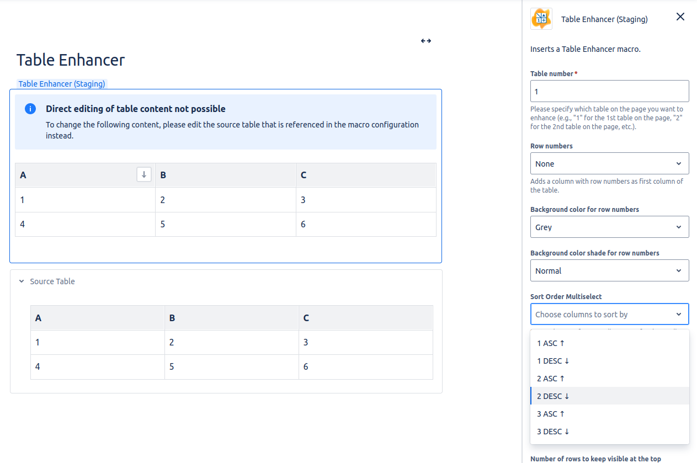Open the Table Enhancer (Staging) macro link
Image resolution: width=697 pixels, height=463 pixels.
click(61, 83)
